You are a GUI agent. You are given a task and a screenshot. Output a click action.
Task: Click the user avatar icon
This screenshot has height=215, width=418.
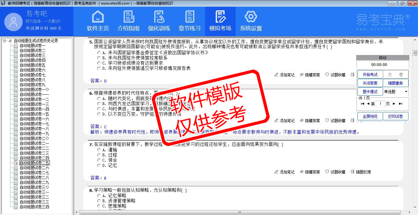tap(13, 22)
